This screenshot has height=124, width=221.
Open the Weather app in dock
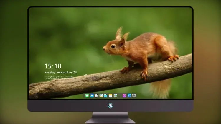click(x=92, y=95)
